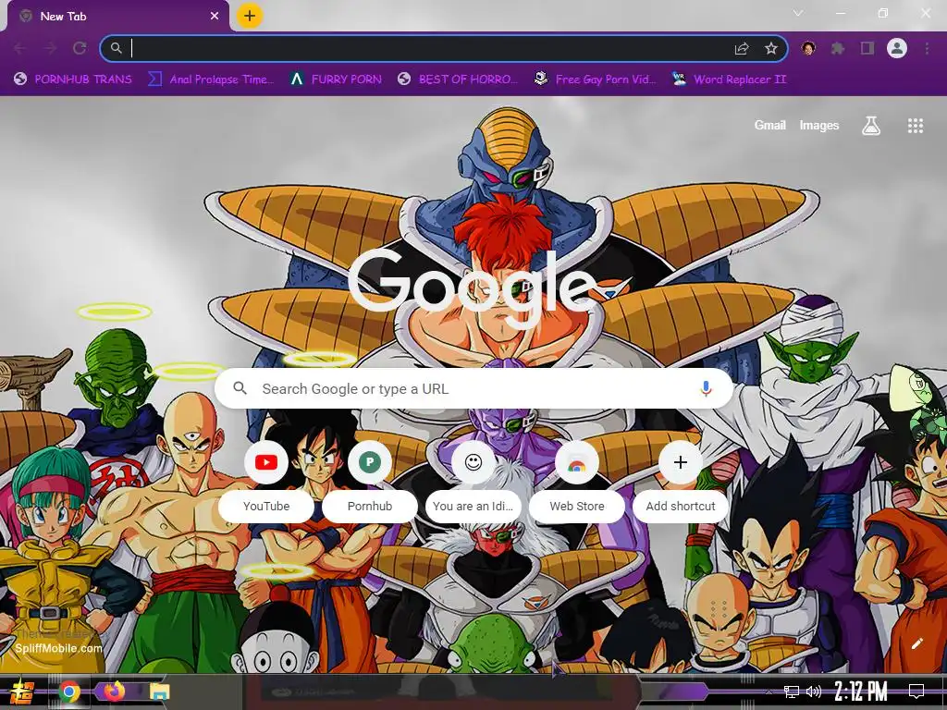Open the Search Labs flask icon
Screen dimensions: 947x710
(x=870, y=126)
